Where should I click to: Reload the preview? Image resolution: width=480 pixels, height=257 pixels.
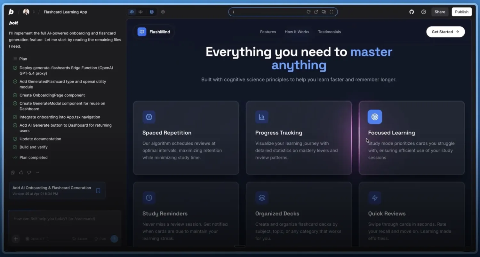tap(308, 12)
